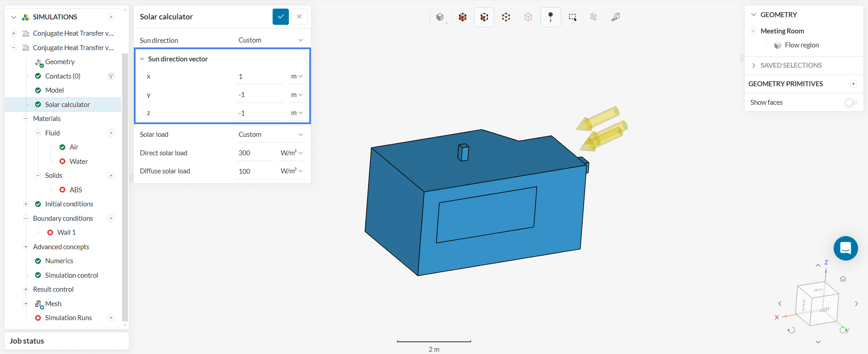The image size is (868, 354).
Task: Open the support chat bubble
Action: click(845, 248)
